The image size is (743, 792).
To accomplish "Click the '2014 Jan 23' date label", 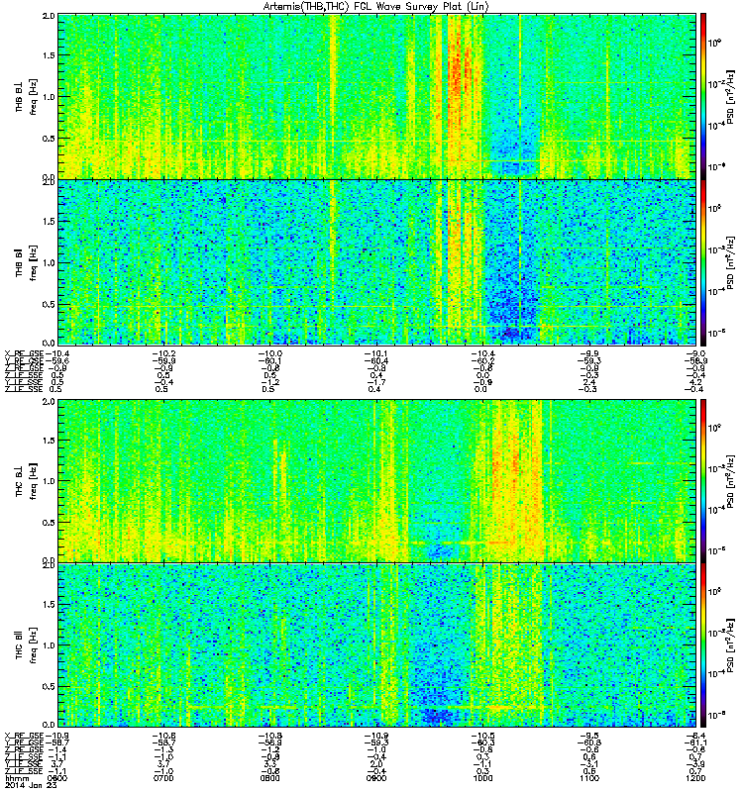I will pyautogui.click(x=31, y=785).
